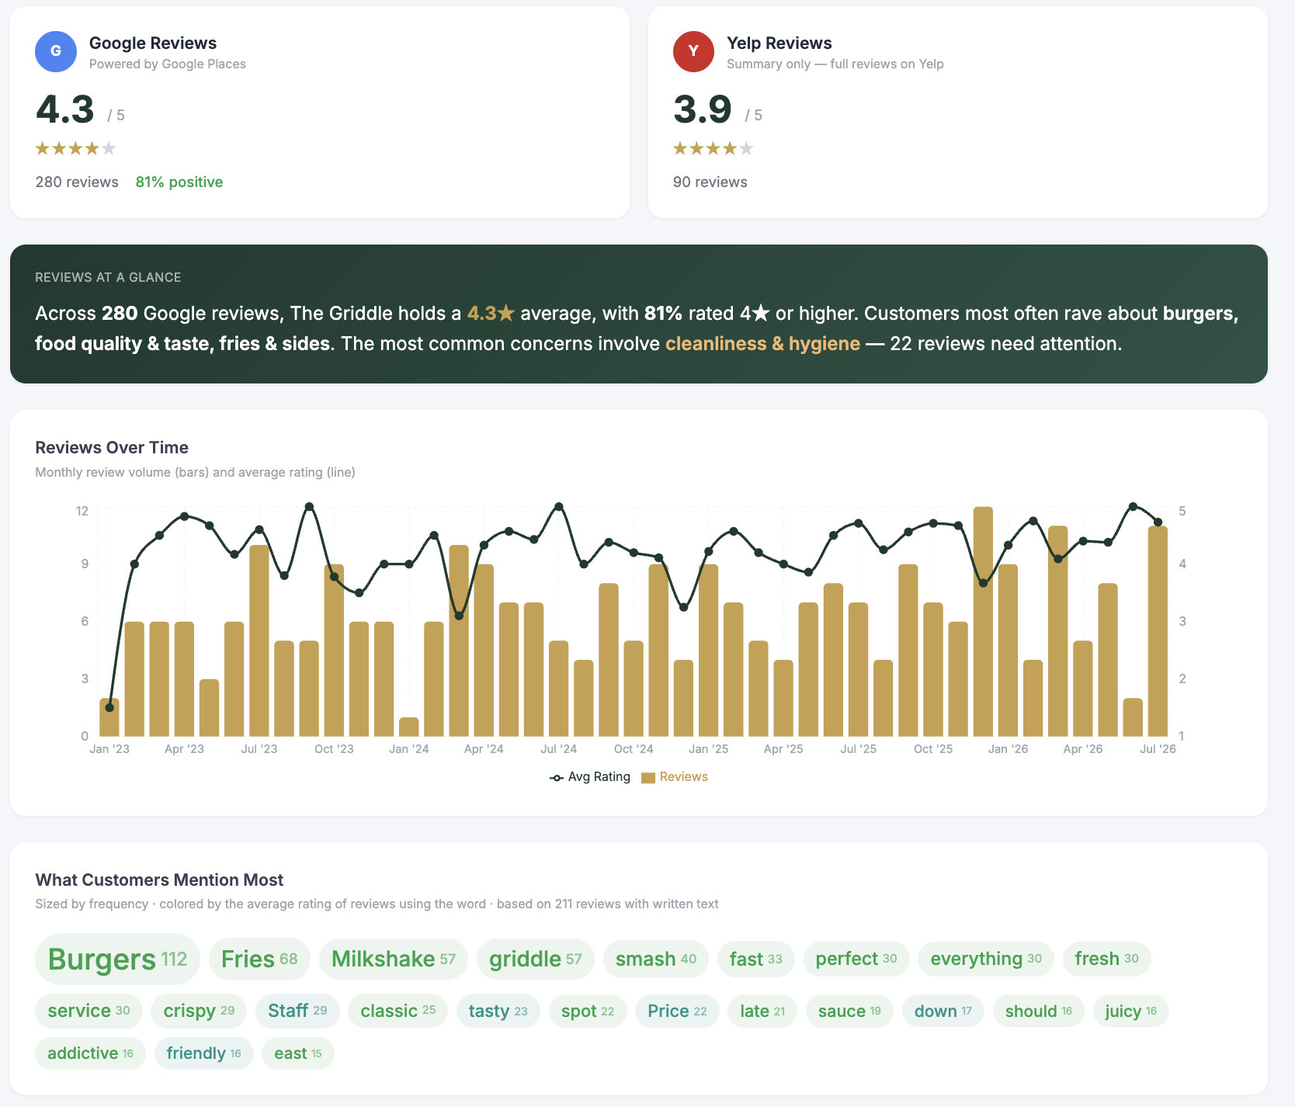Select the spot 22 keyword chip
Screen dimensions: 1295x1107
(x=588, y=1011)
